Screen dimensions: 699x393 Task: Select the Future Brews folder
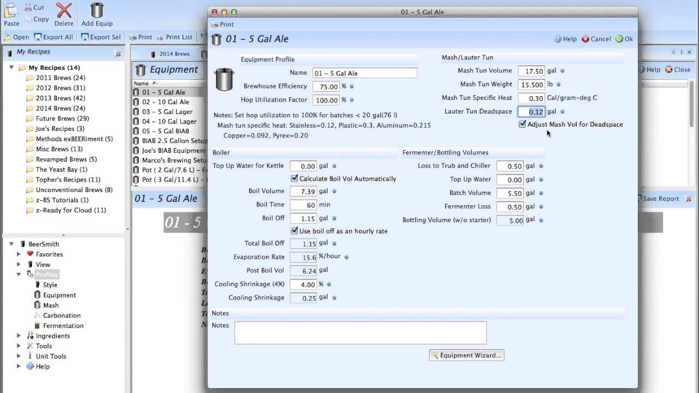(x=57, y=118)
